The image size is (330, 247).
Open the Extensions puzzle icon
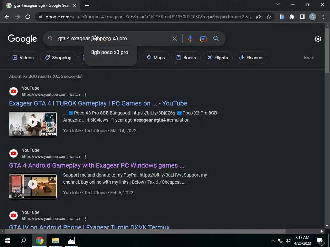[x=292, y=17]
